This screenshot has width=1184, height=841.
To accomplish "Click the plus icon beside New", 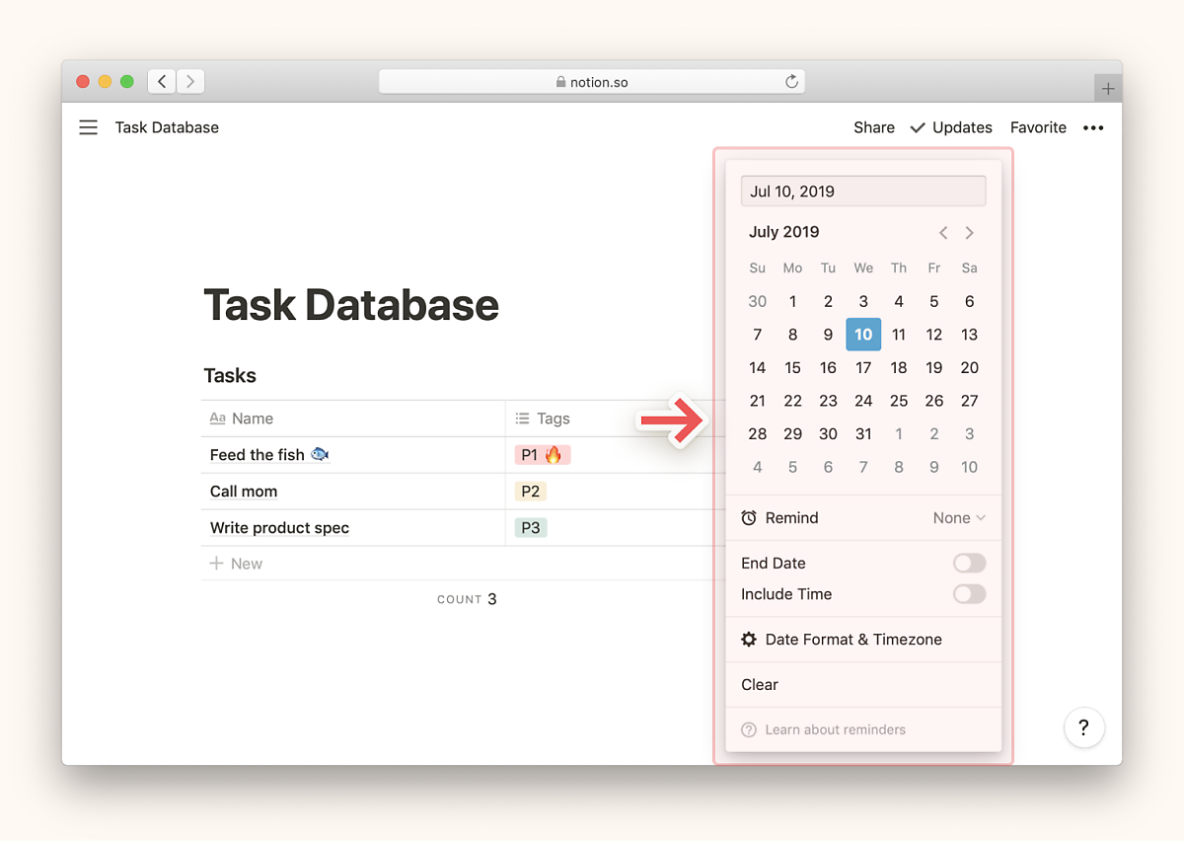I will pyautogui.click(x=217, y=564).
